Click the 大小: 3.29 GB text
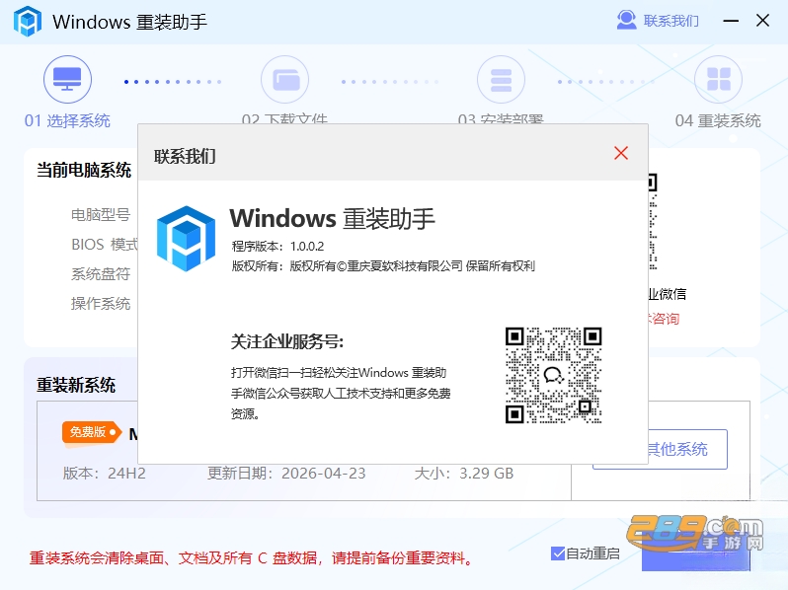Viewport: 788px width, 590px height. (463, 473)
